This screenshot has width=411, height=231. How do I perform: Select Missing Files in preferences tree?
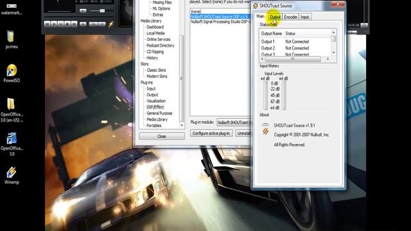(x=162, y=3)
